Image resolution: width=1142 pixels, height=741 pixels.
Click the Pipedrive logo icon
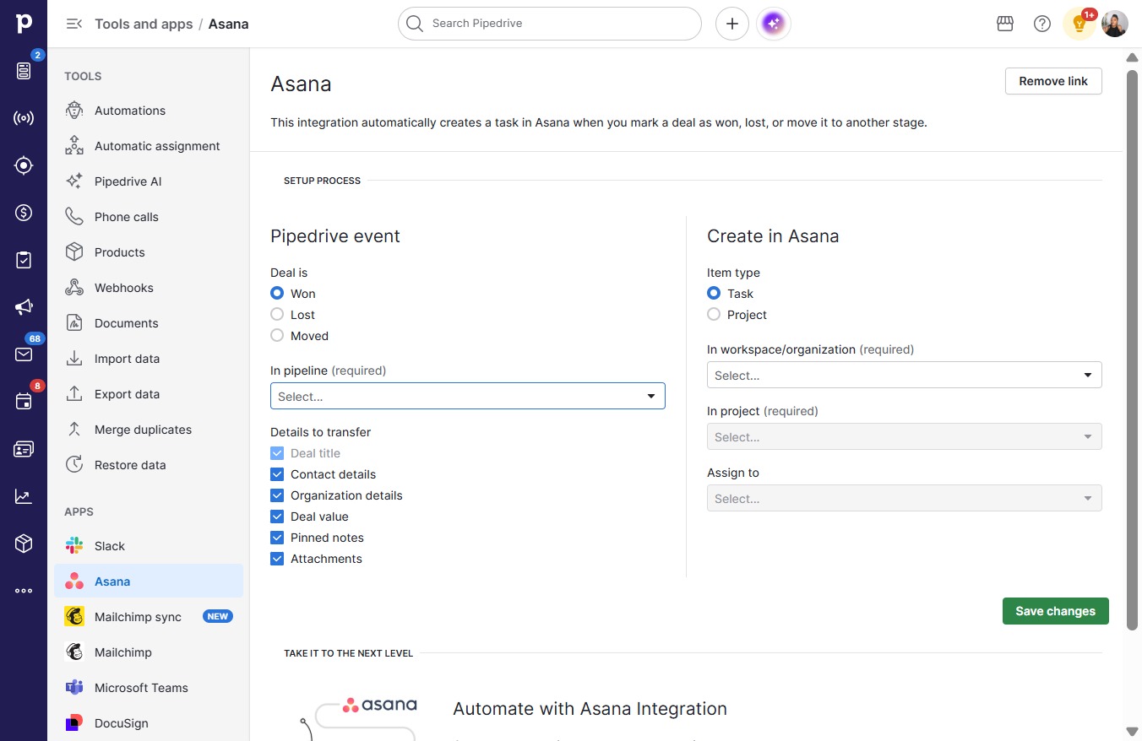[x=24, y=23]
